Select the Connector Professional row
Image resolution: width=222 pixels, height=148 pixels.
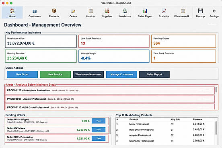(165, 141)
